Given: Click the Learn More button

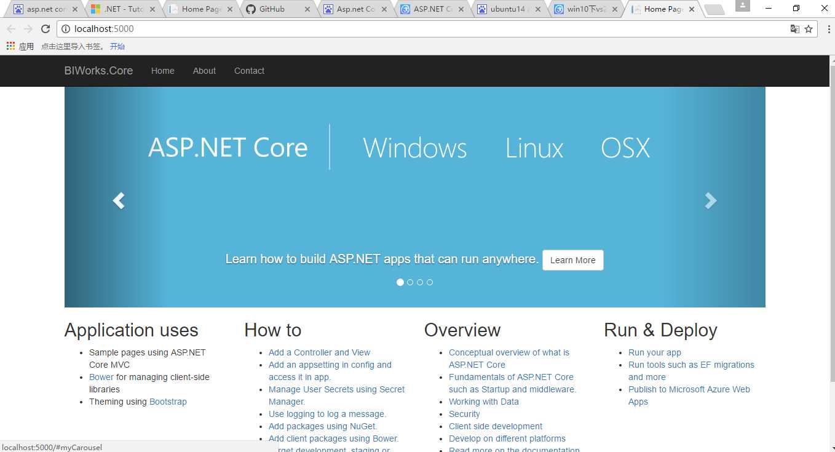Looking at the screenshot, I should coord(573,260).
